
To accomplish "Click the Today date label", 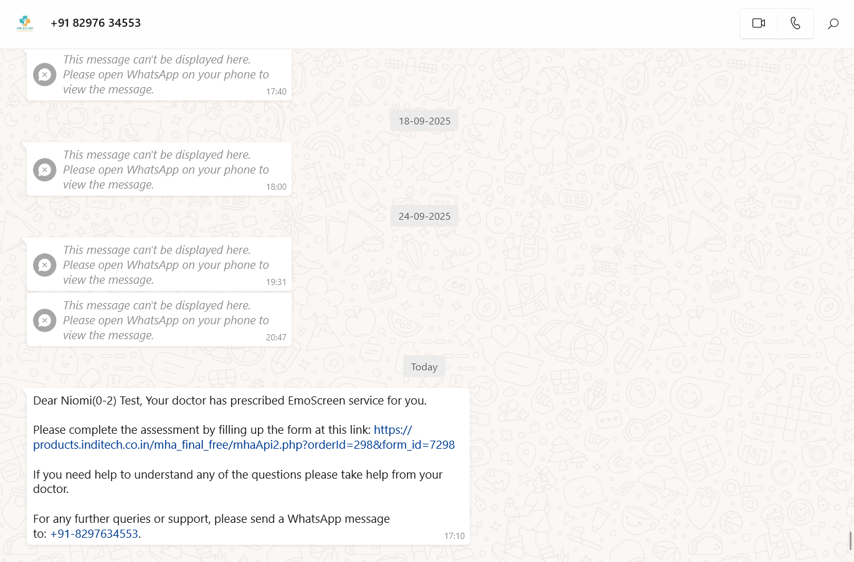I will point(424,367).
